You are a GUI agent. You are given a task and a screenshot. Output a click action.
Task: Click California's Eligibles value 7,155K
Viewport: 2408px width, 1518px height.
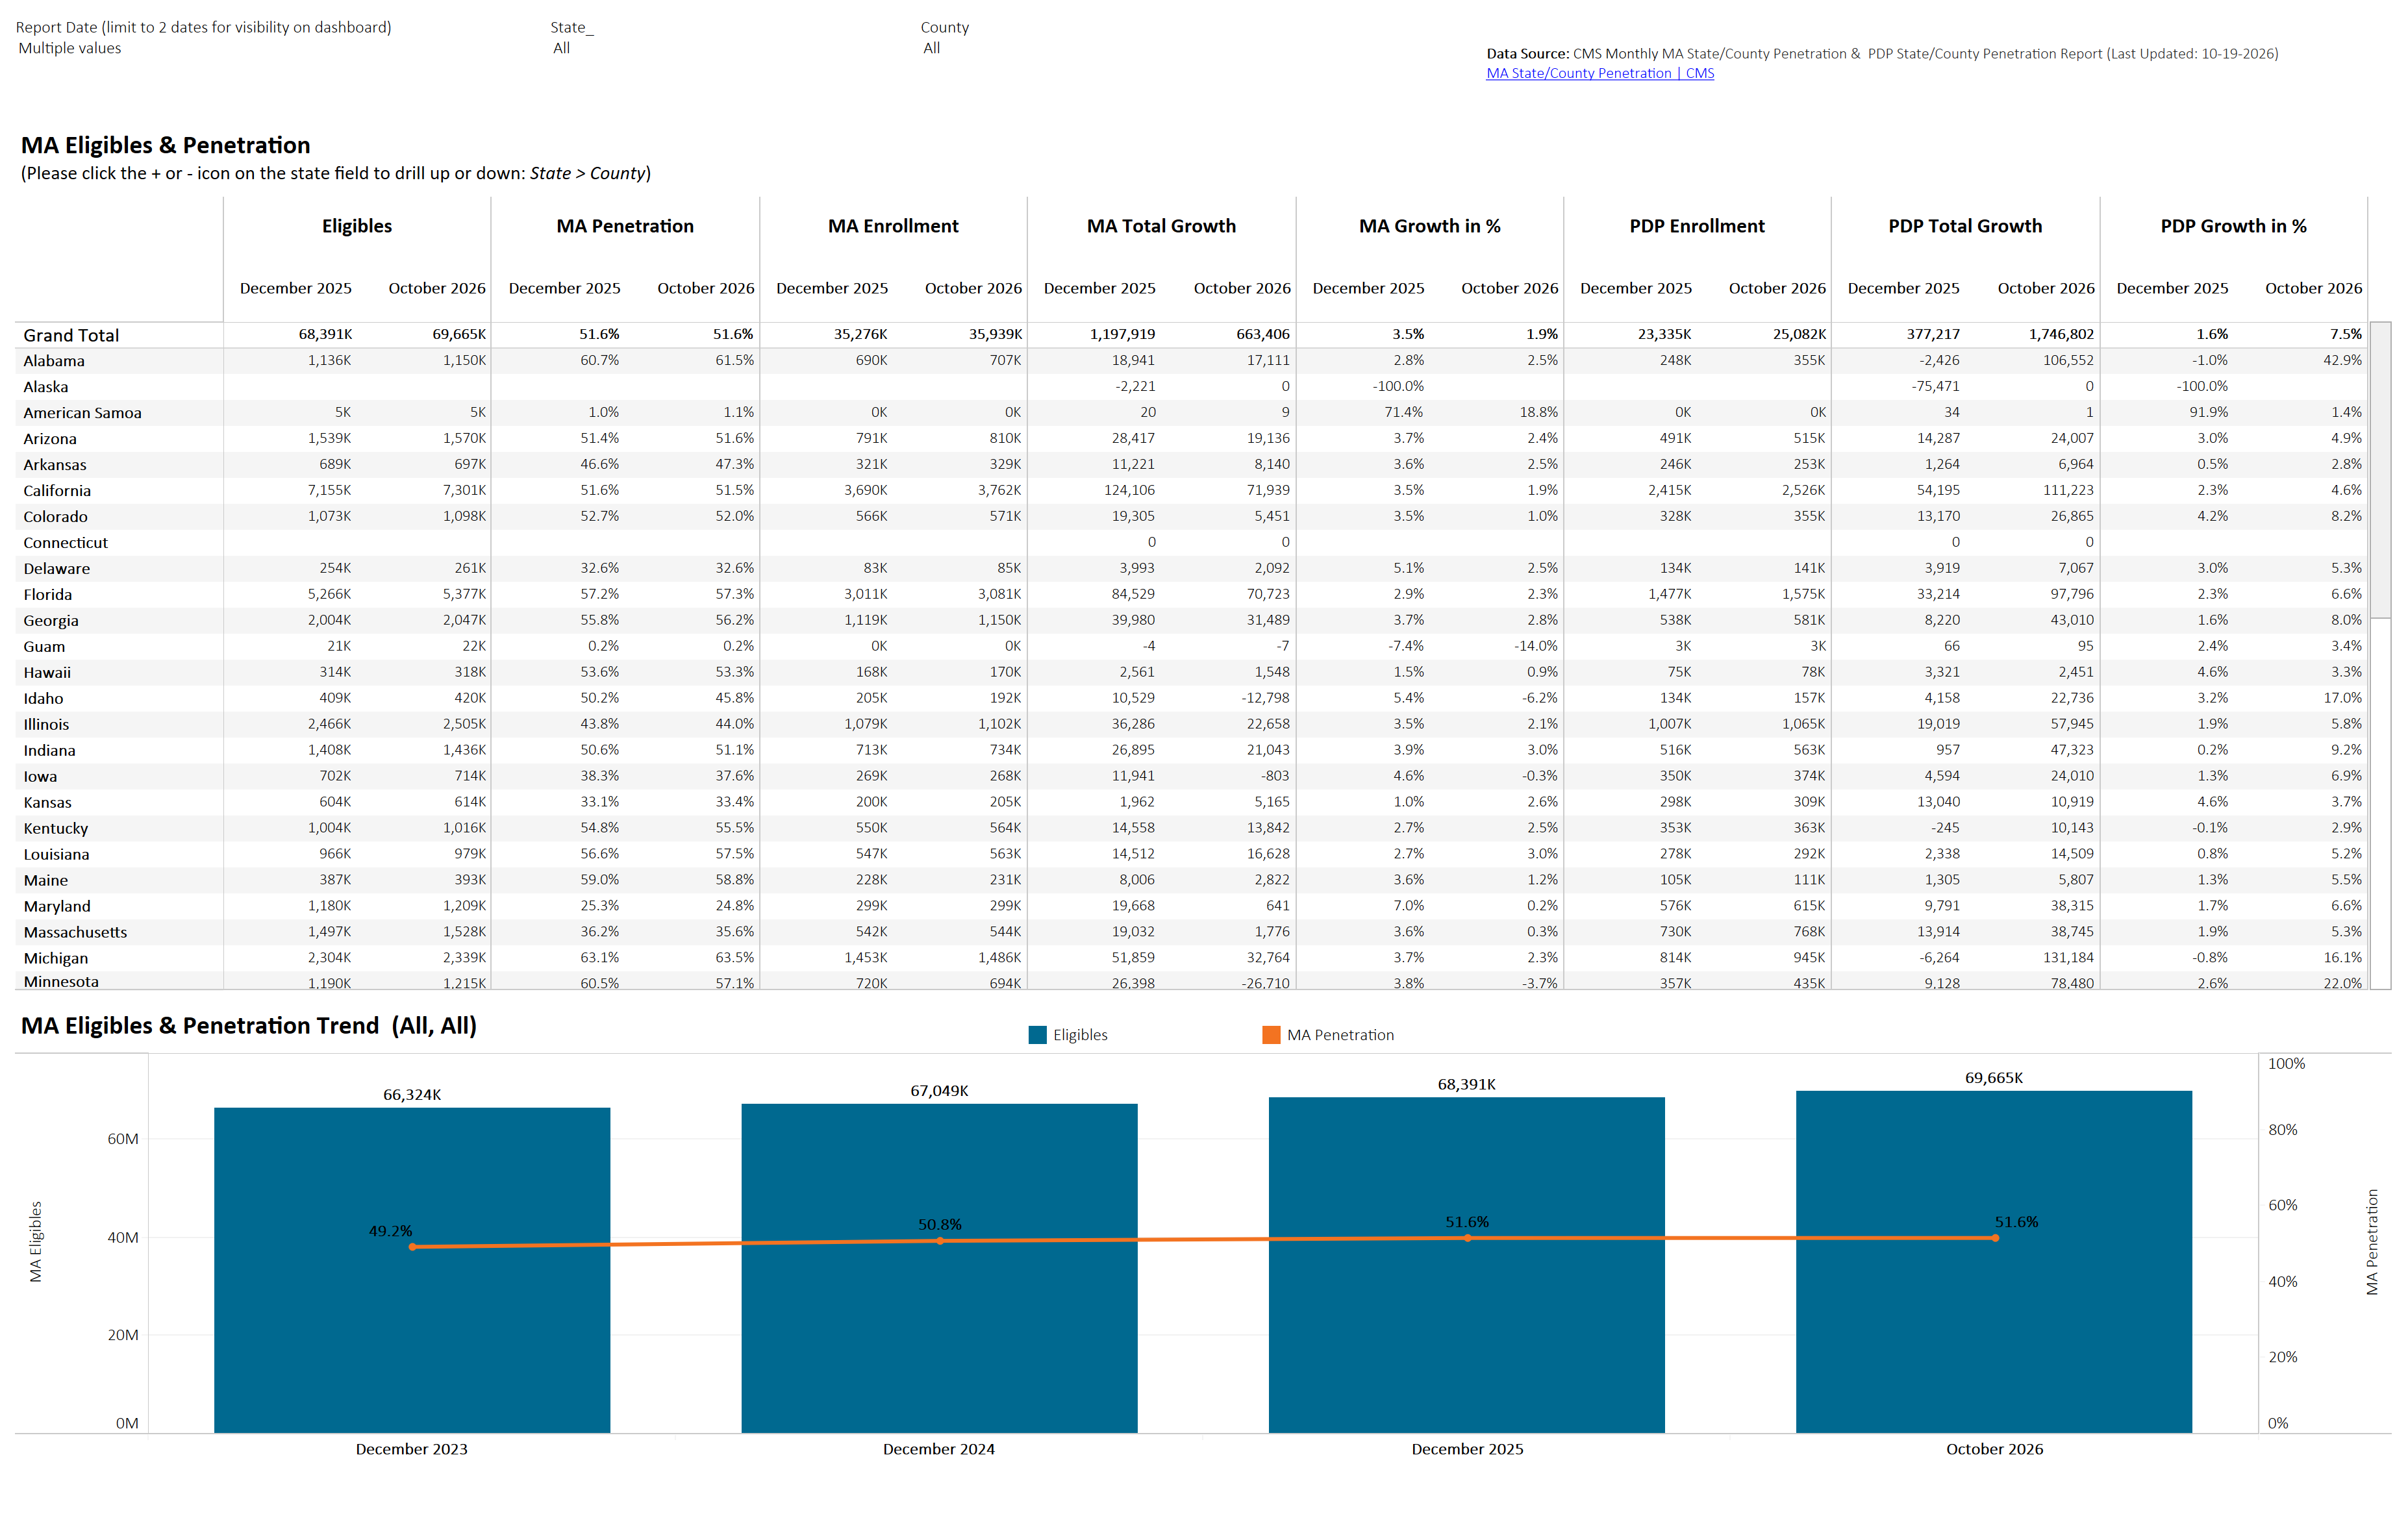point(329,490)
